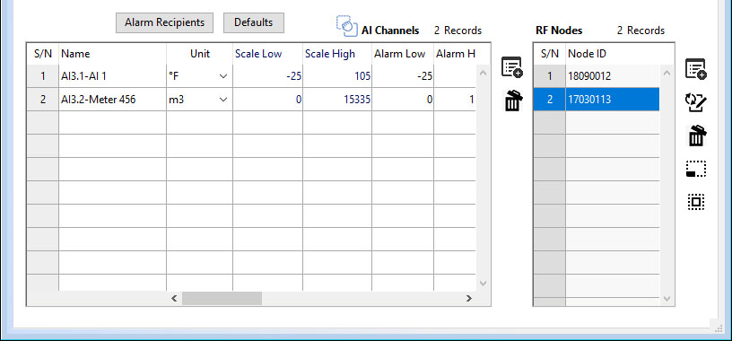This screenshot has width=732, height=341.
Task: Click the Name column header
Action: tap(112, 54)
